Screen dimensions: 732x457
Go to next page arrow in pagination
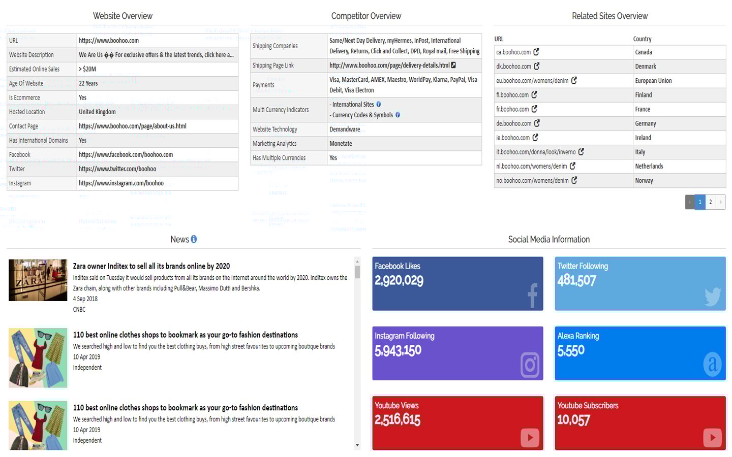click(720, 202)
